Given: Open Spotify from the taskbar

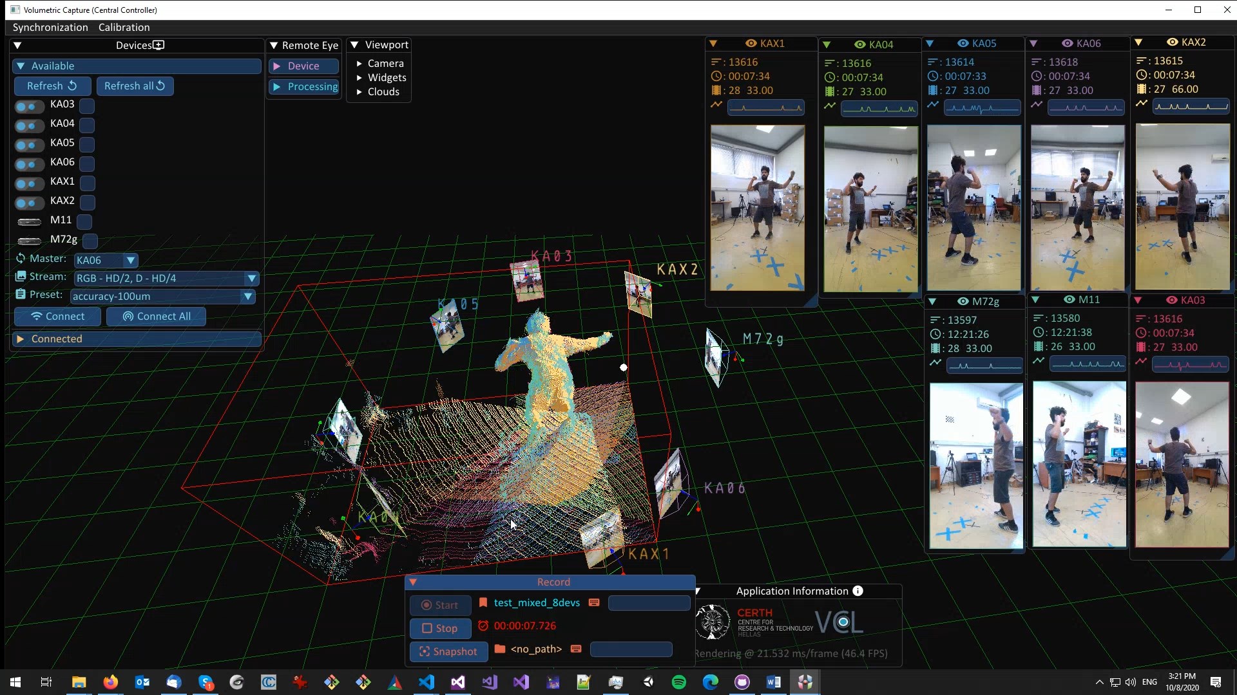Looking at the screenshot, I should (678, 682).
